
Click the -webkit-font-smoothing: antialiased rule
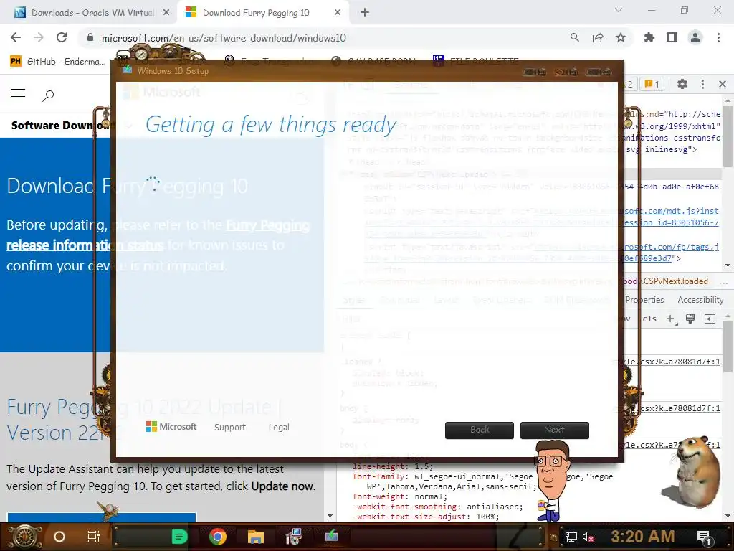438,507
